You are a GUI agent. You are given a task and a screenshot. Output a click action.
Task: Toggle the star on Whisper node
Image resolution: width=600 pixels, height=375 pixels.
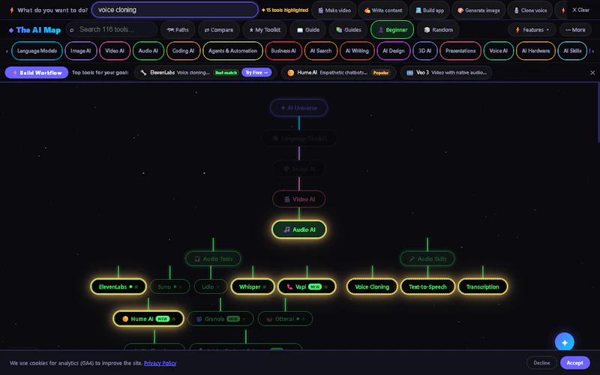click(x=265, y=287)
